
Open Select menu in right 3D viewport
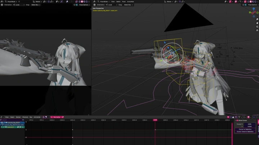point(118,2)
